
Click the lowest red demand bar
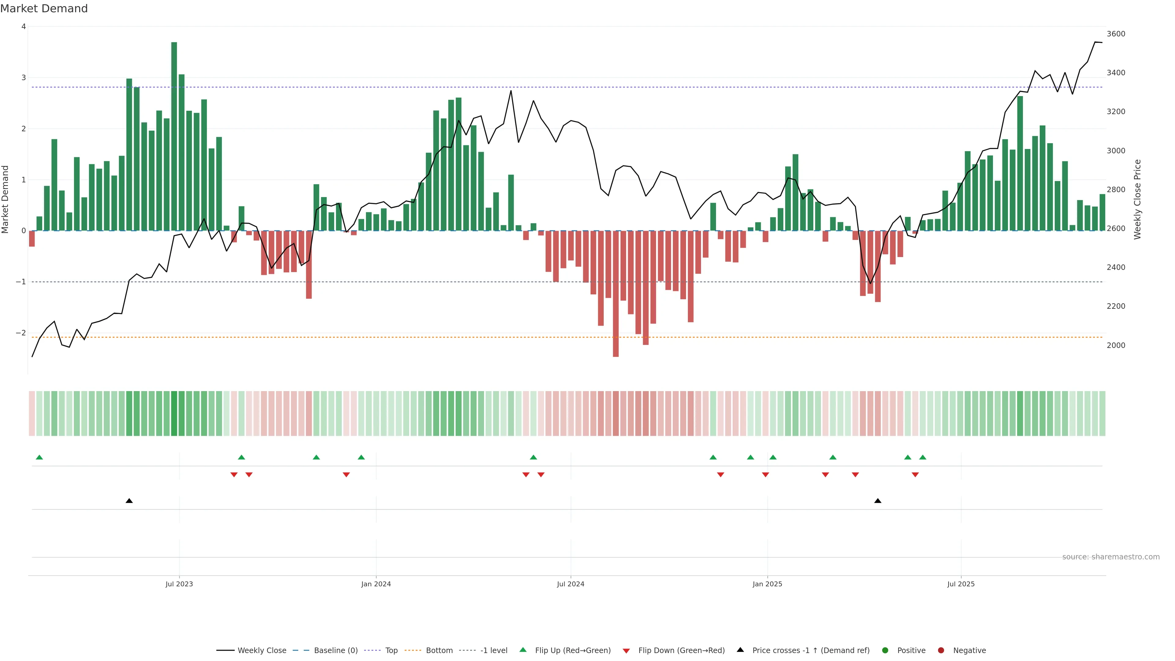[616, 294]
